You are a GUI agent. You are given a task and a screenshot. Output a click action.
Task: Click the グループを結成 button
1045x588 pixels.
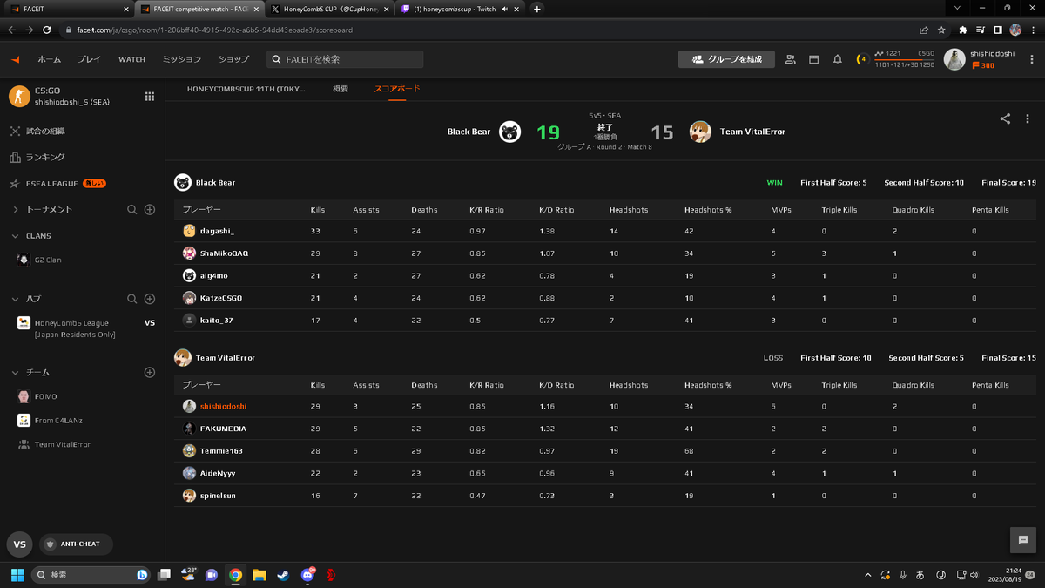726,59
